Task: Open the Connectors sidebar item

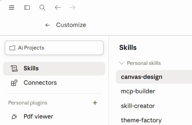Action: click(x=54, y=83)
